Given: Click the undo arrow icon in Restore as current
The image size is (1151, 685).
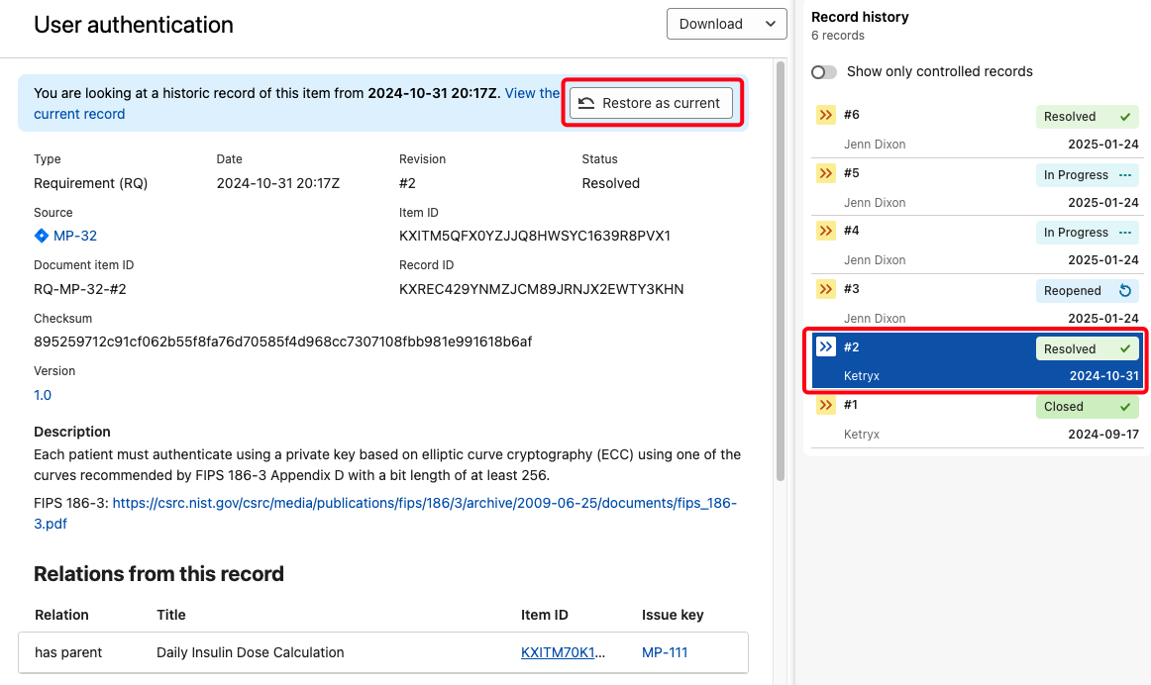Looking at the screenshot, I should pyautogui.click(x=585, y=103).
